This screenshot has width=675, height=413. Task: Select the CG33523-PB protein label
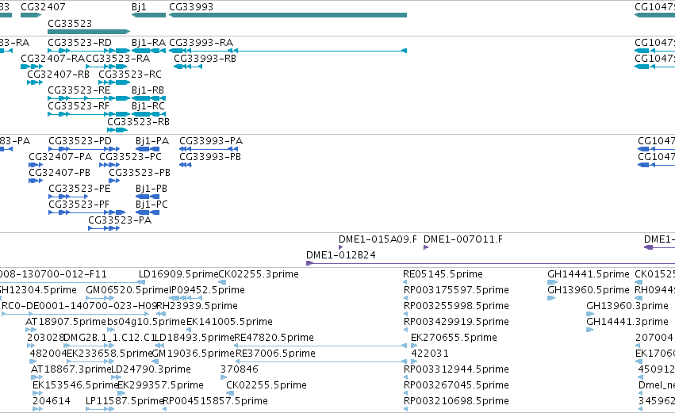(x=140, y=173)
